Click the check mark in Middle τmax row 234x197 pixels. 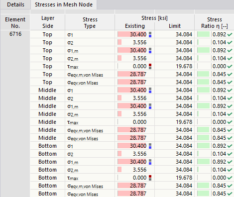[x=230, y=122]
